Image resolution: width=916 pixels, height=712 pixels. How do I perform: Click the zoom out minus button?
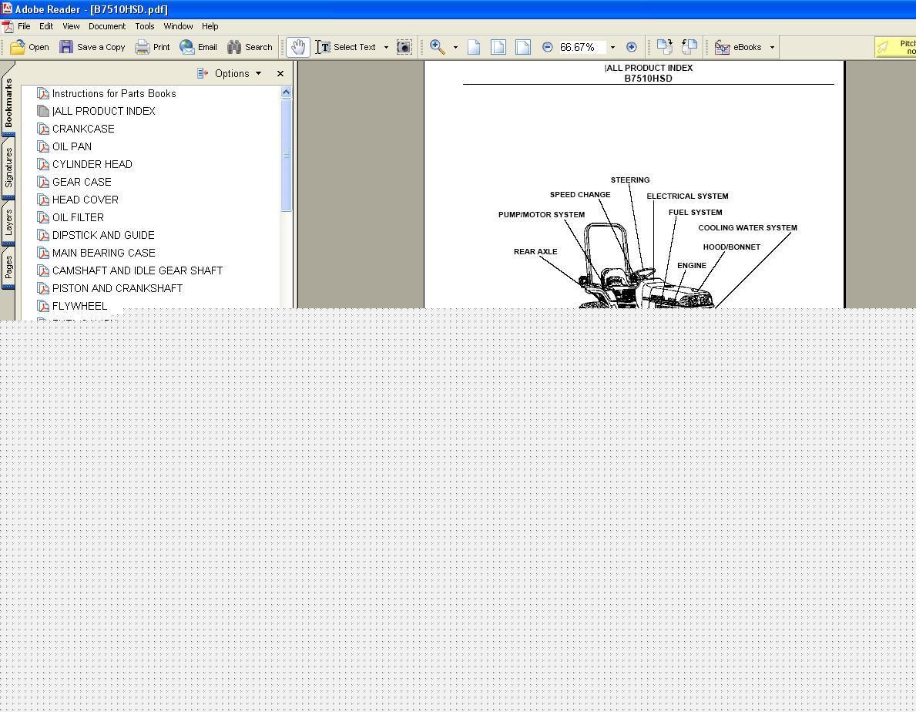point(548,47)
